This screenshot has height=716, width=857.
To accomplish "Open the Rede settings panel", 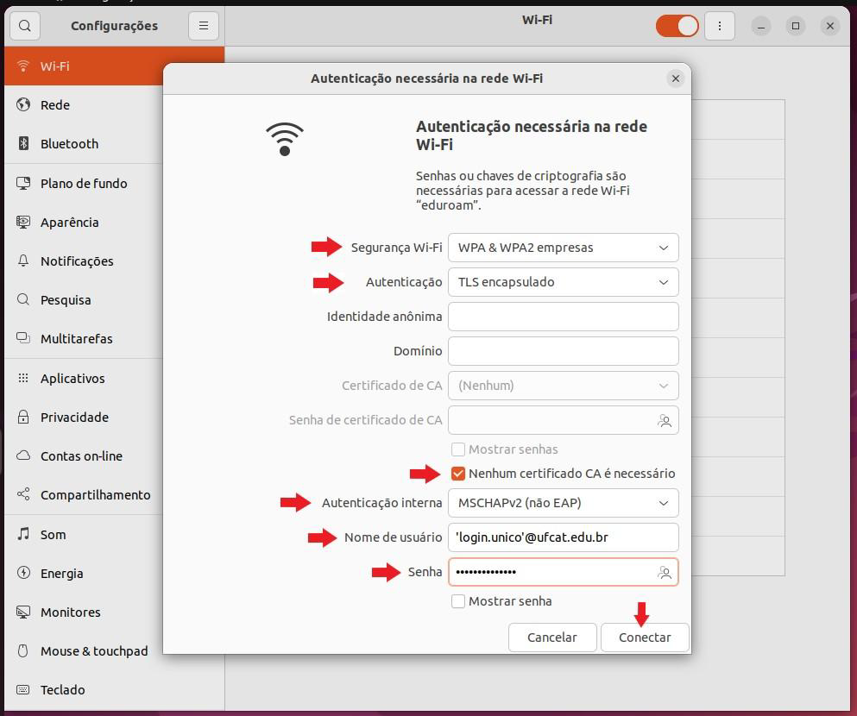I will pyautogui.click(x=85, y=105).
